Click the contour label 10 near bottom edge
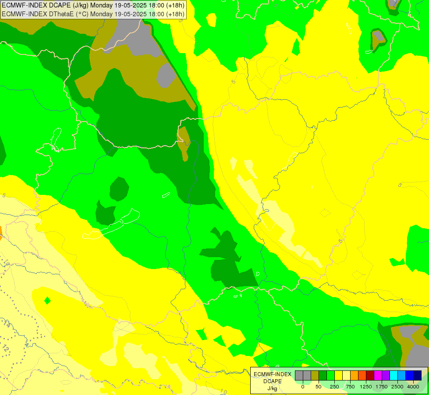 click(223, 392)
